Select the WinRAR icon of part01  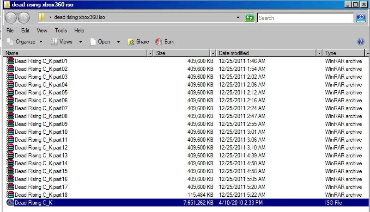[10, 61]
